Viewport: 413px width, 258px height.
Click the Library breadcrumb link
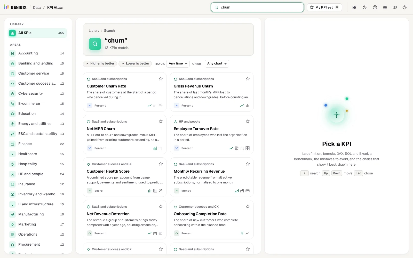click(x=94, y=31)
